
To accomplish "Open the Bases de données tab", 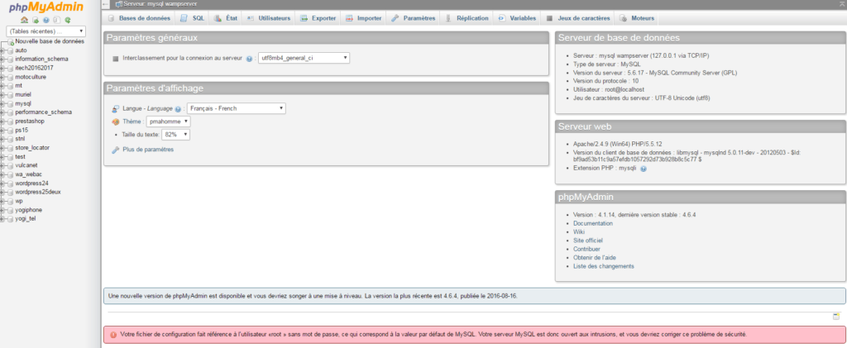I will (x=139, y=18).
